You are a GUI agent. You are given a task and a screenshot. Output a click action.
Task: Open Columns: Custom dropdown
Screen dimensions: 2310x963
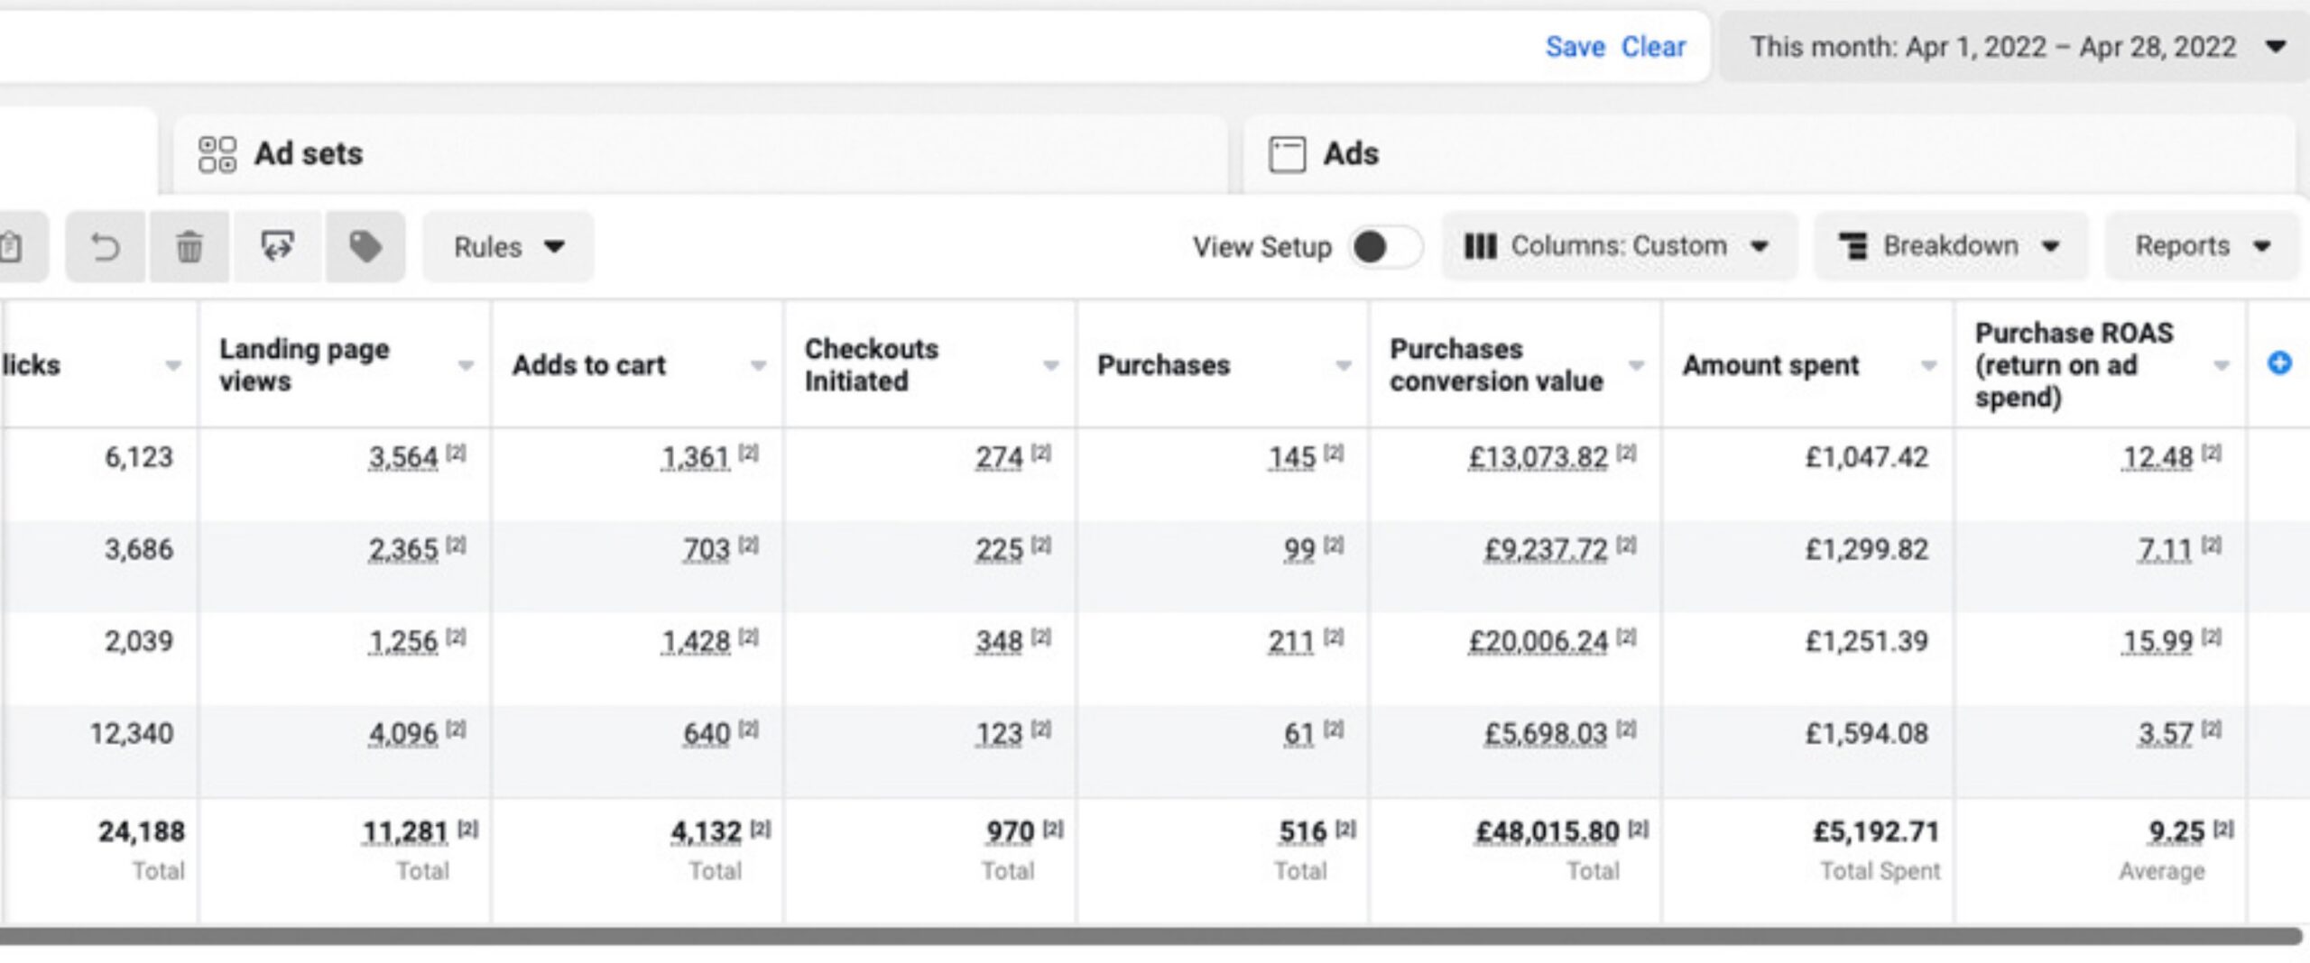[1619, 246]
